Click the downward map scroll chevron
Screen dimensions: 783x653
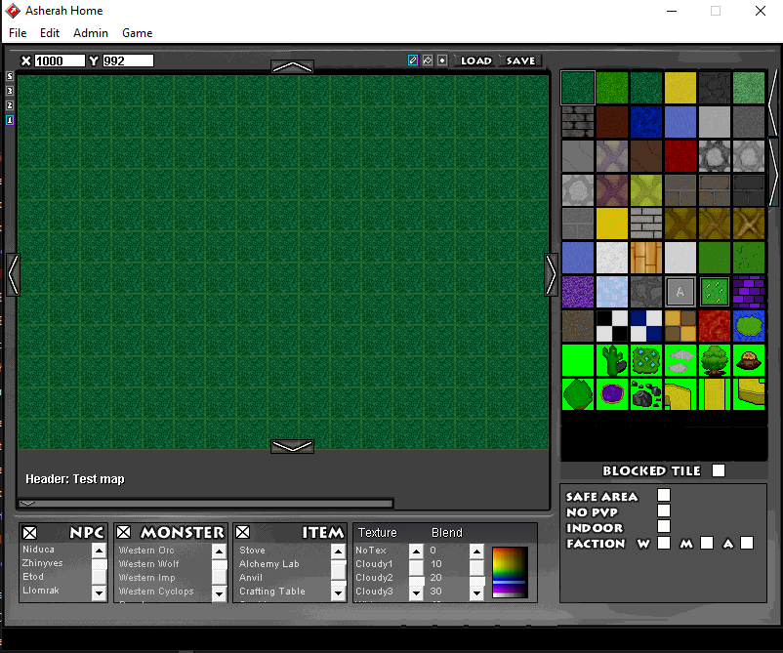(291, 446)
